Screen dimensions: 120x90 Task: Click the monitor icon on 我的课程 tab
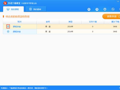(8, 9)
